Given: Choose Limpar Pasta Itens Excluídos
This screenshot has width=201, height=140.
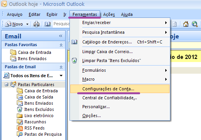Looking at the screenshot, I should point(120,60).
